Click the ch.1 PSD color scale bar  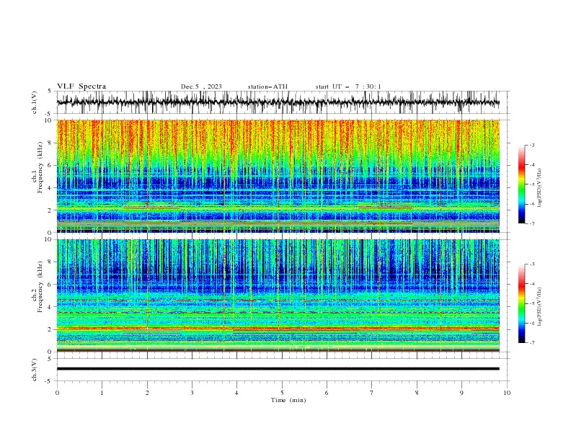521,184
